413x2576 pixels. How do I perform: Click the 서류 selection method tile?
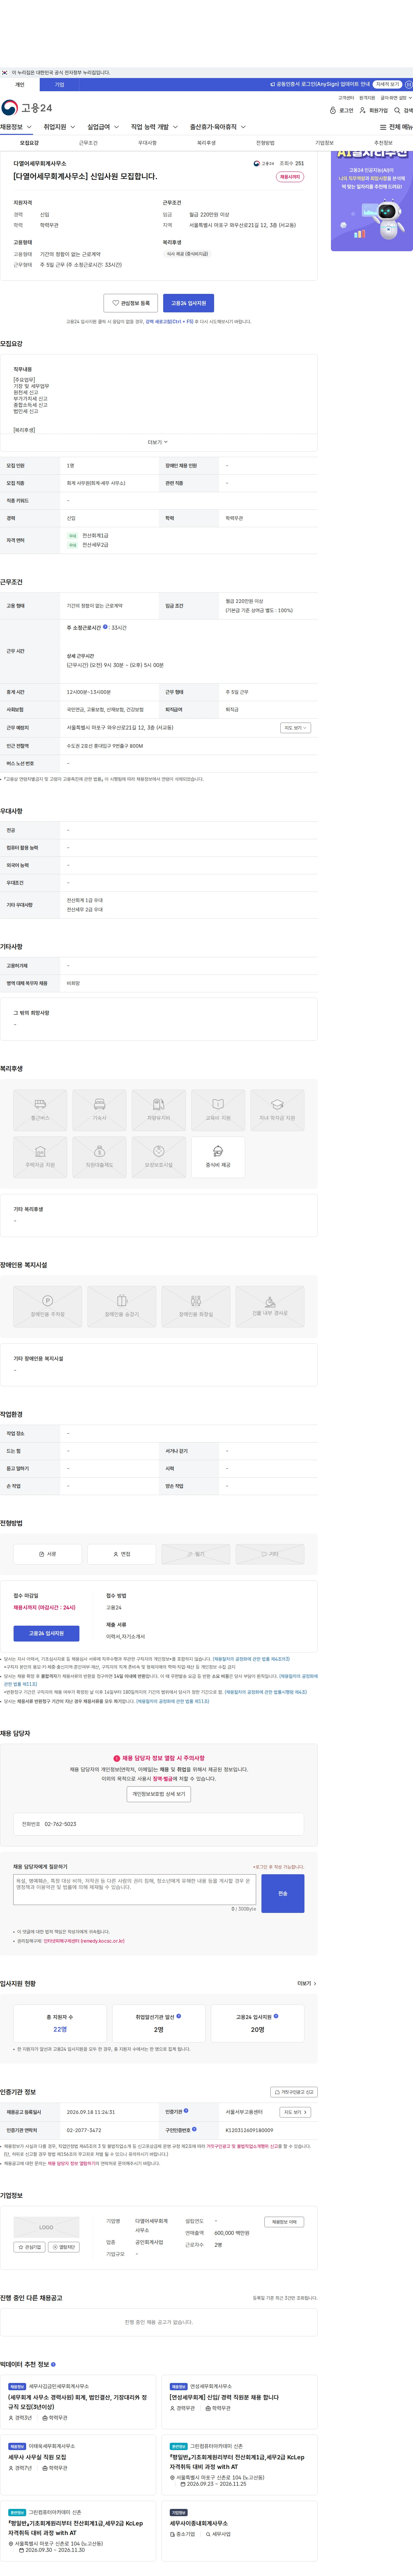pyautogui.click(x=47, y=1554)
